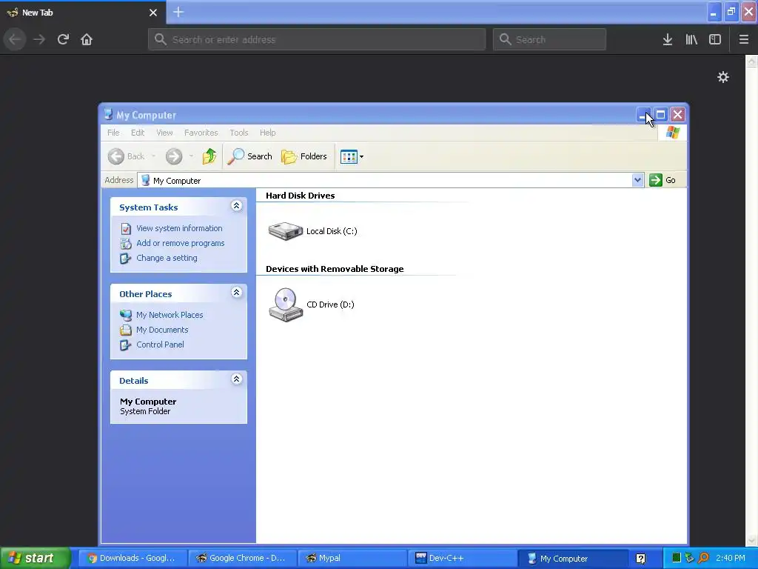Click the 2:40 PM taskbar clock
This screenshot has width=758, height=569.
[x=731, y=559]
